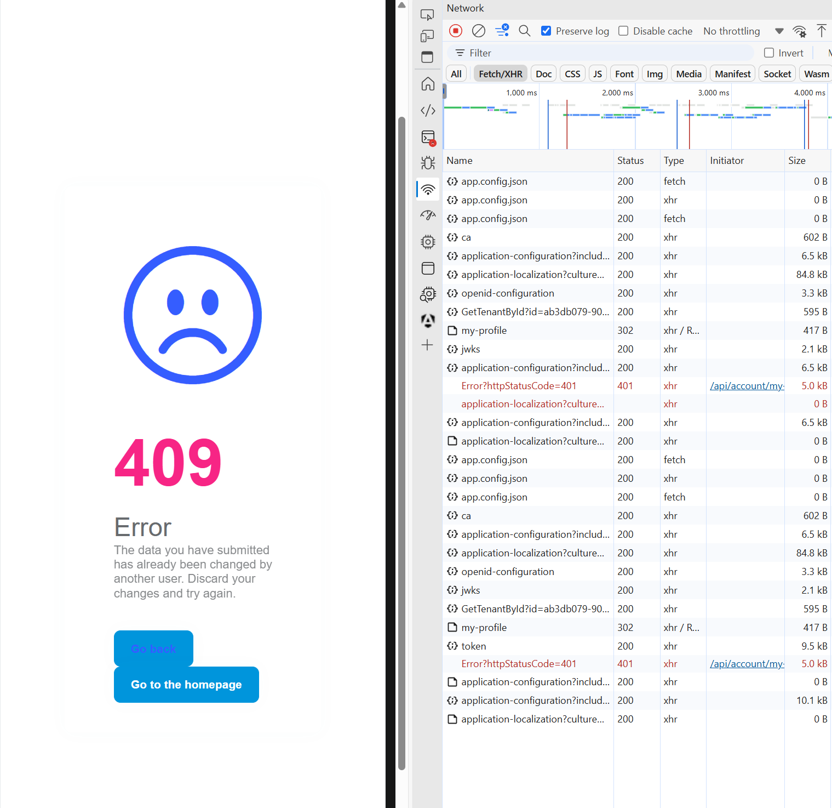The height and width of the screenshot is (808, 832).
Task: Open the Sources bug icon tool
Action: point(428,163)
